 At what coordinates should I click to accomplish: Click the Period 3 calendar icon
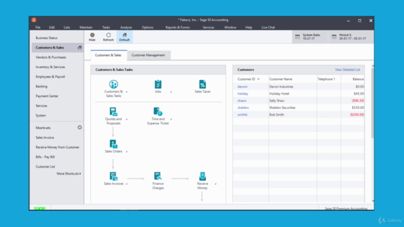pyautogui.click(x=334, y=37)
